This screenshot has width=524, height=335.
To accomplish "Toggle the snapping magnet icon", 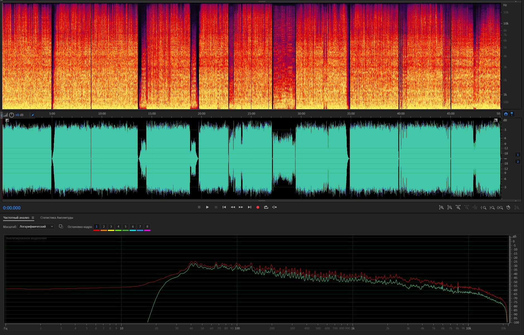I will [506, 114].
